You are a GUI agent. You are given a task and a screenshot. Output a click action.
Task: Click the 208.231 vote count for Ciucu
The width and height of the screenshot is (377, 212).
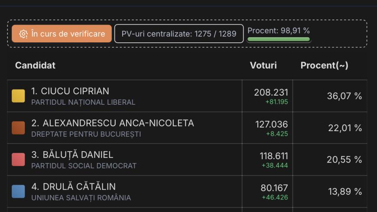[x=271, y=92]
